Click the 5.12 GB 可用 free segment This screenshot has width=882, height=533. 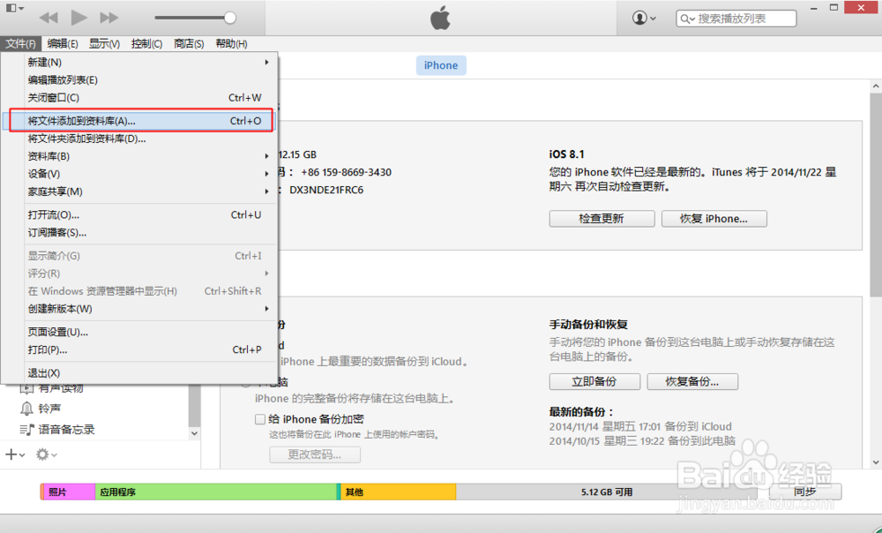click(x=607, y=492)
